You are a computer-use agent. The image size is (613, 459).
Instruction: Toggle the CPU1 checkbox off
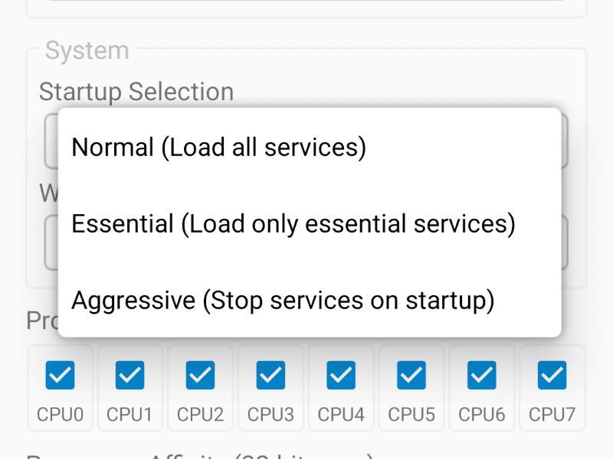tap(129, 375)
